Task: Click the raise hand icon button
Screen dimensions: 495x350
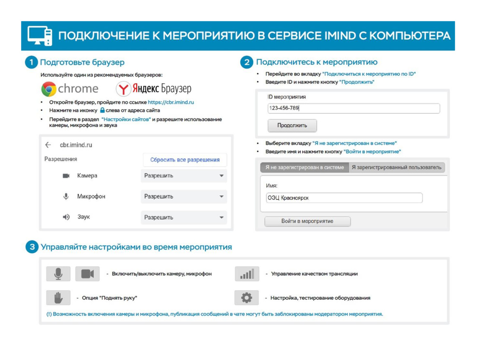Action: point(58,298)
